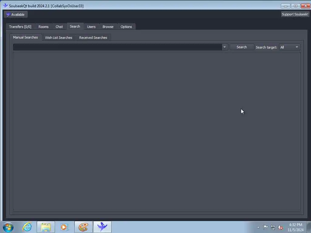
Task: Show hidden system tray icons arrow
Action: click(258, 228)
